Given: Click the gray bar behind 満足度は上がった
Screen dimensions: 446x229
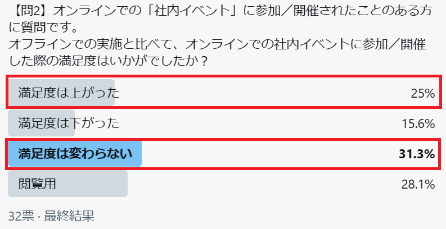Looking at the screenshot, I should (61, 93).
